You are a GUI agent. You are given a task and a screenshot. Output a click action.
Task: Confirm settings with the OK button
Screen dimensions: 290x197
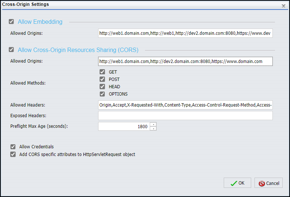[237, 183]
